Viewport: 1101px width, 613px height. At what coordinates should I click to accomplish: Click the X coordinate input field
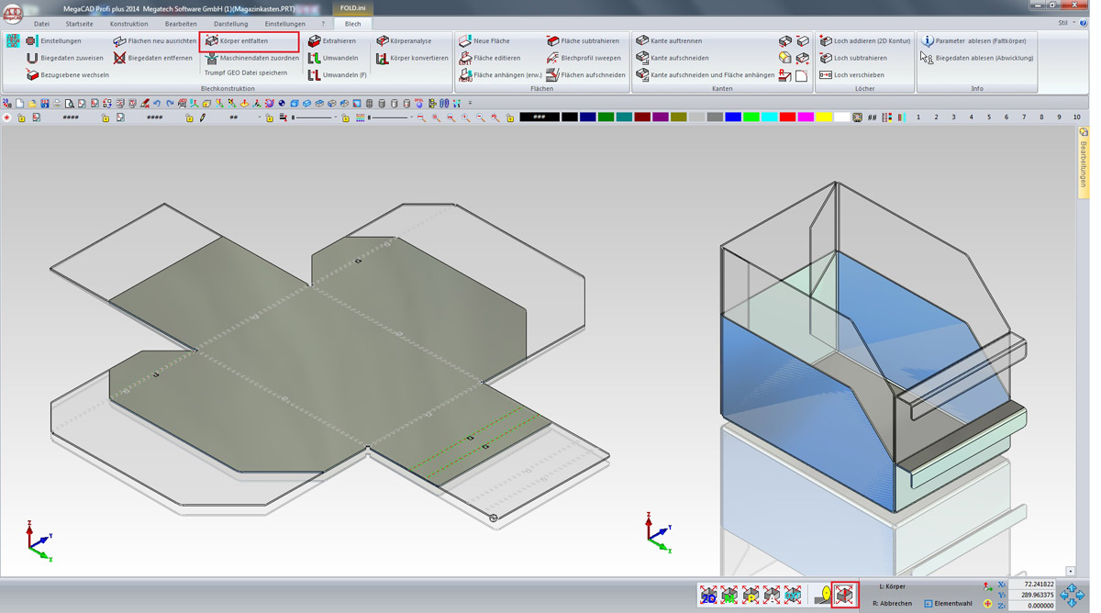pos(1031,585)
